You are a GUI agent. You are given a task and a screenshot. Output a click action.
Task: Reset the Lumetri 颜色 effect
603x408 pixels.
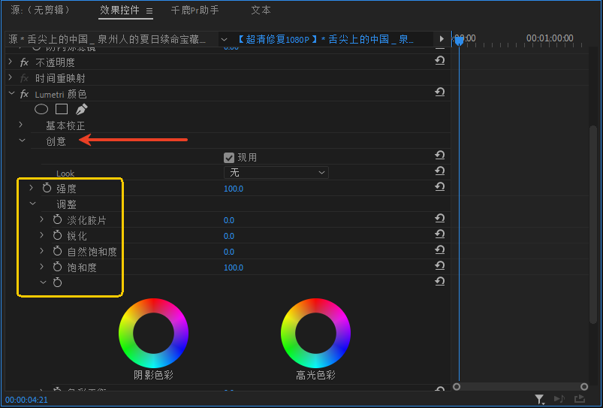coord(440,92)
